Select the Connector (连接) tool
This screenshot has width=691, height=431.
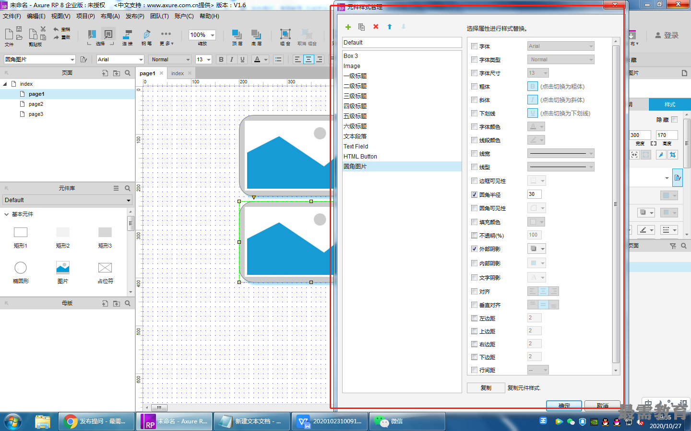[x=127, y=37]
